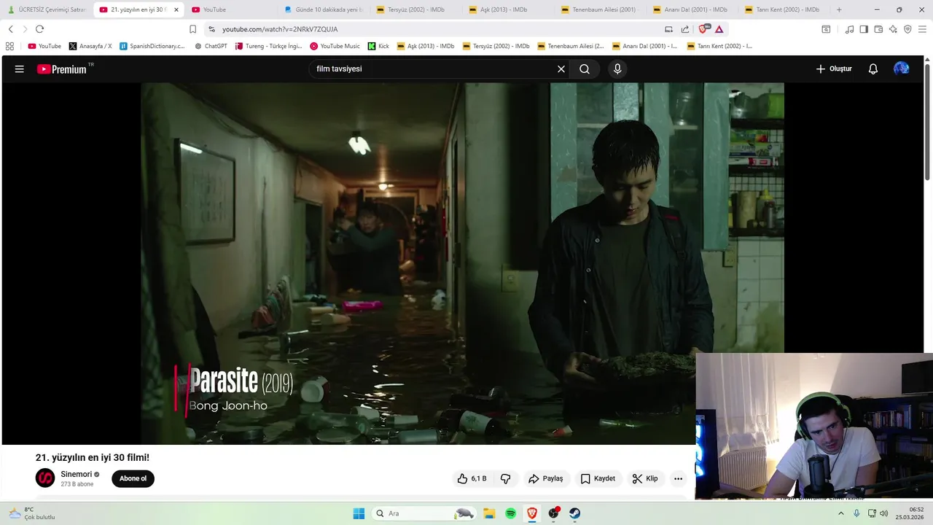Open more actions three-dot menu
The width and height of the screenshot is (933, 525).
pos(678,479)
